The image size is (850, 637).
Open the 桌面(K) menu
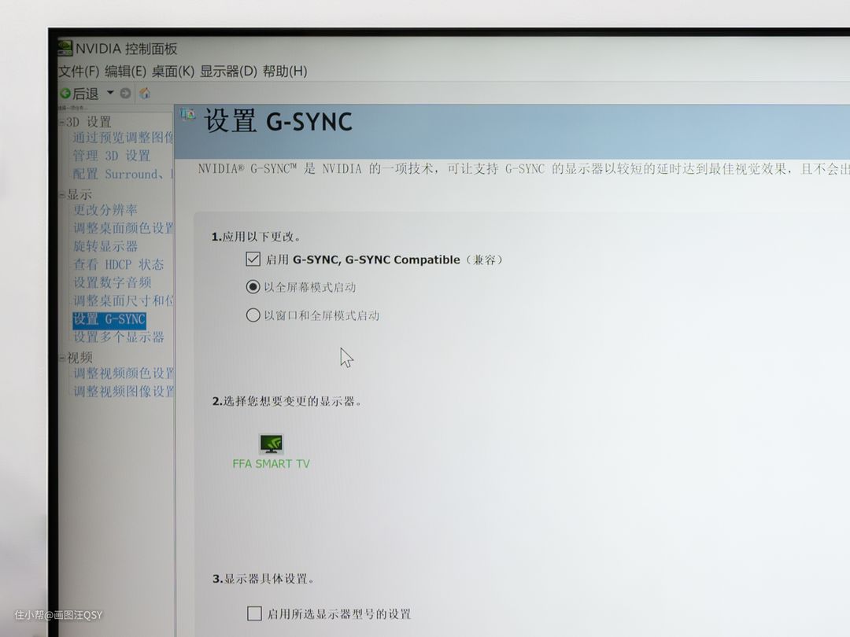click(x=173, y=71)
